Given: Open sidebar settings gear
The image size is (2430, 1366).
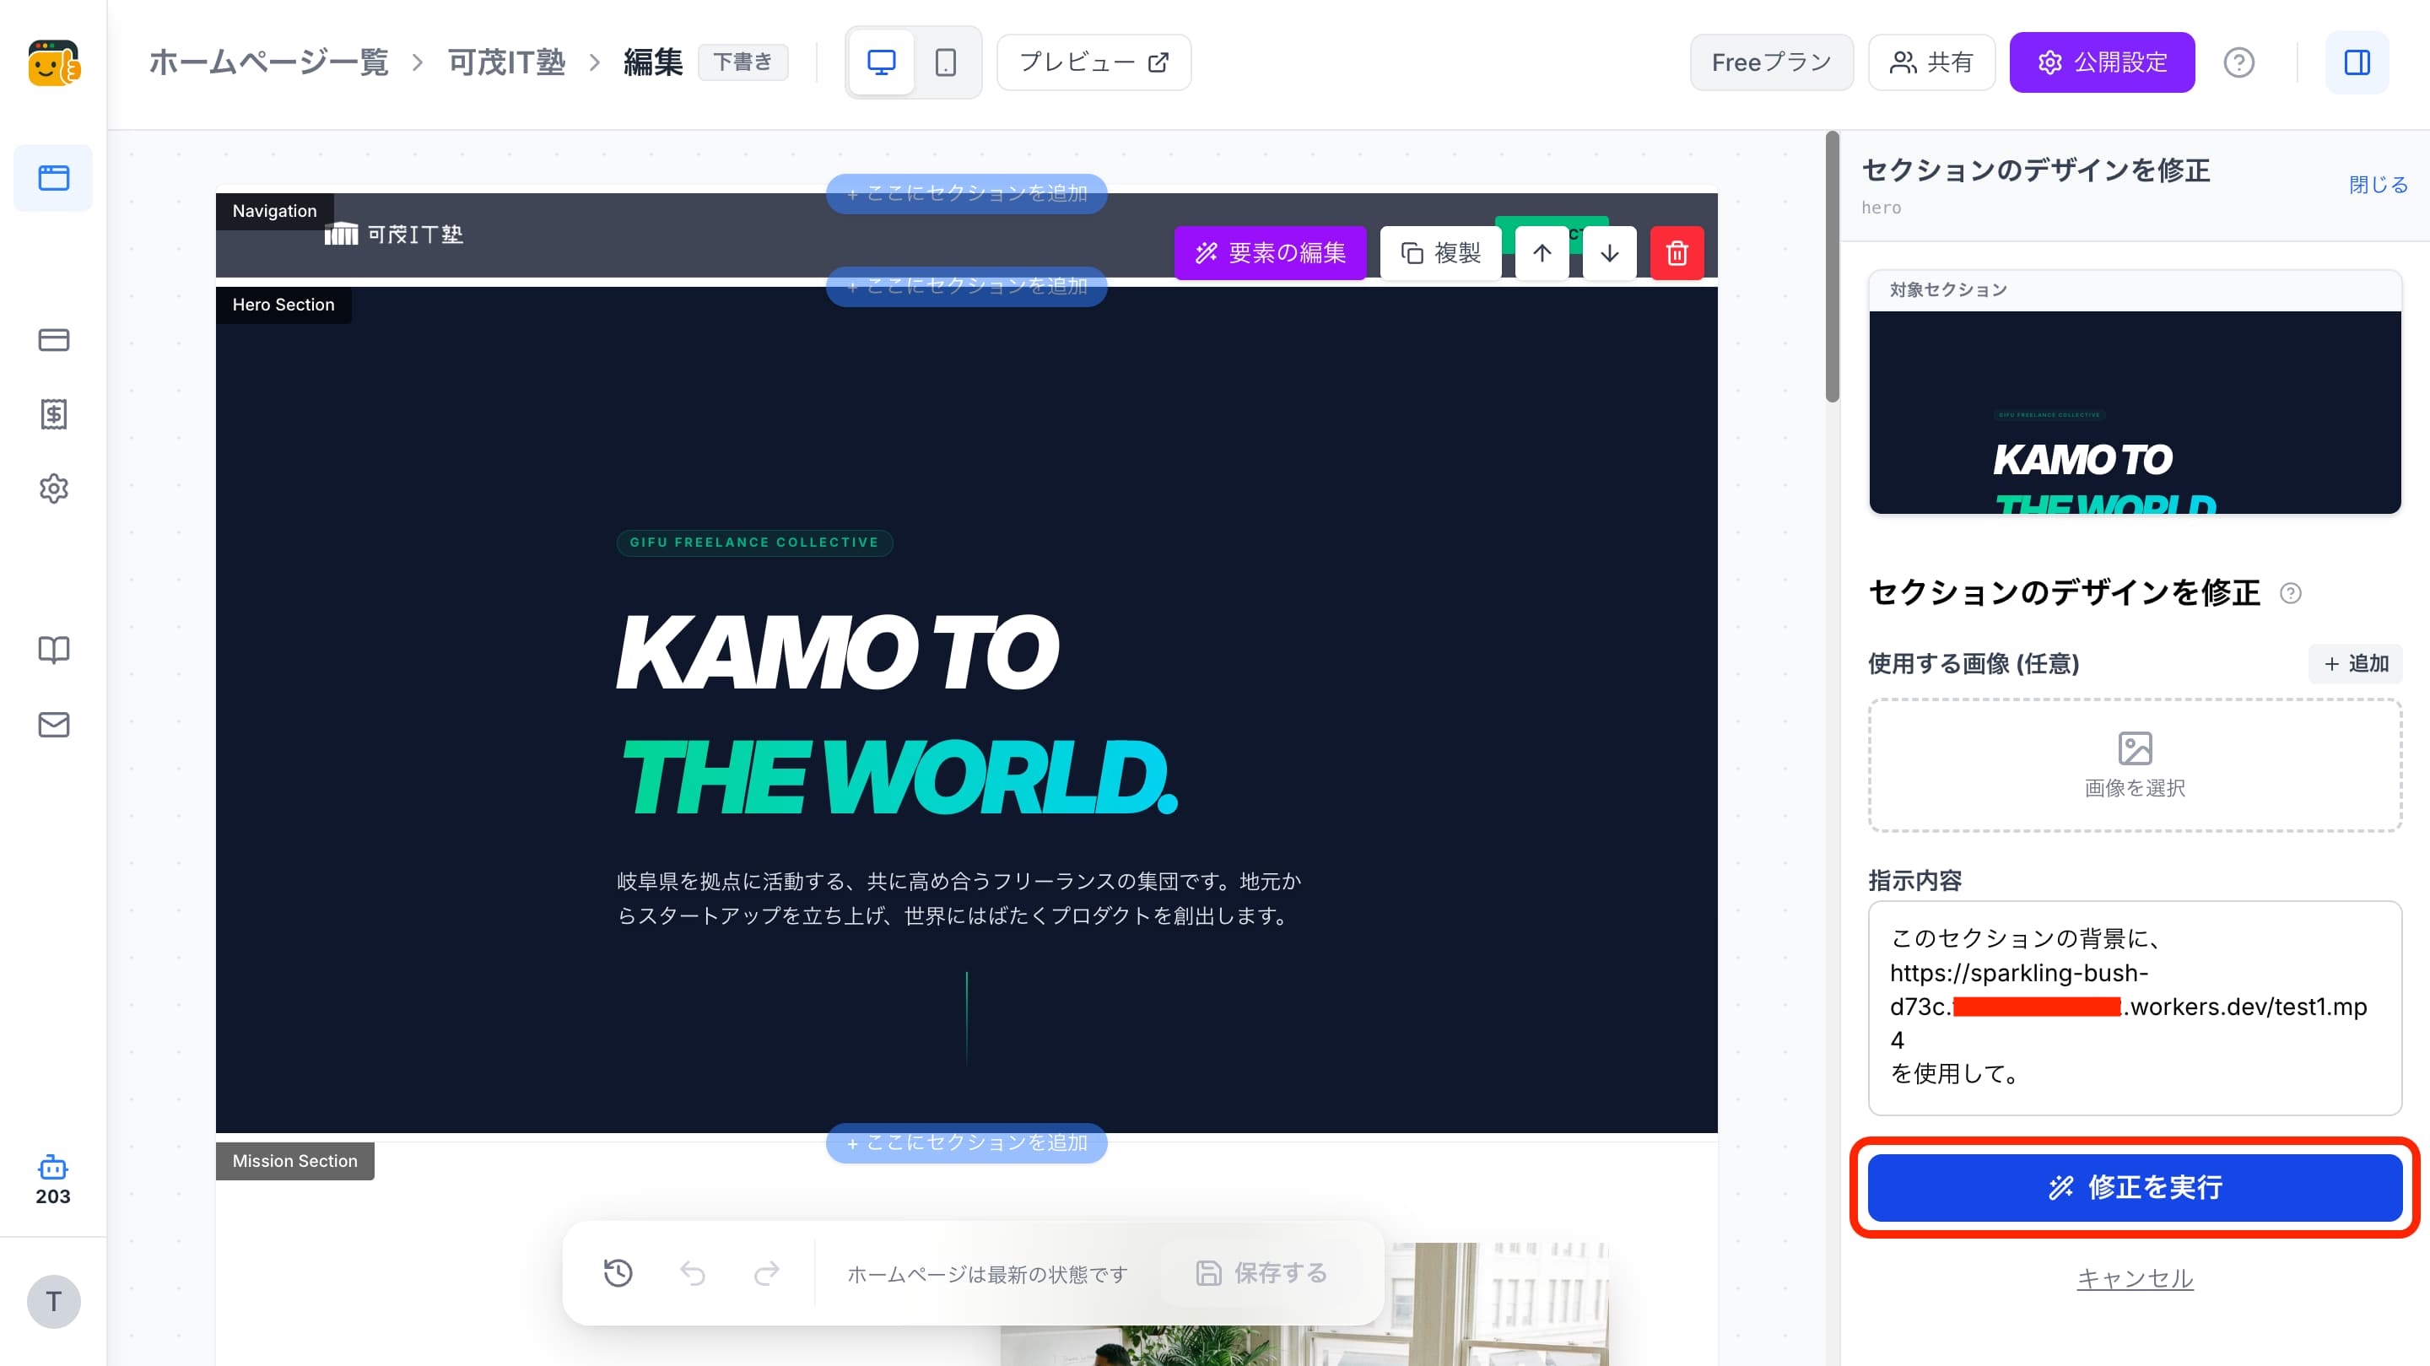Looking at the screenshot, I should pyautogui.click(x=54, y=489).
